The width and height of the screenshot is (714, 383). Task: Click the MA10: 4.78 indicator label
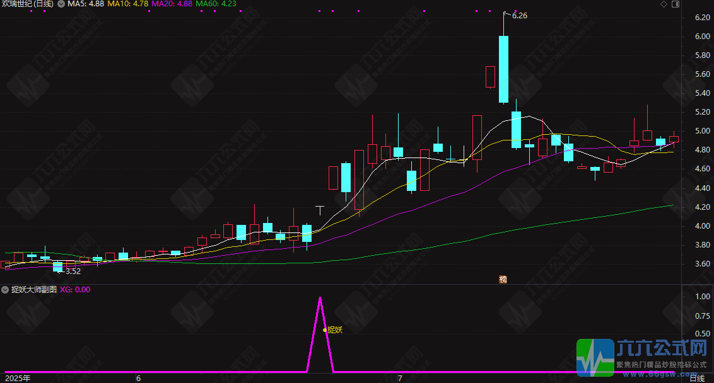pyautogui.click(x=128, y=4)
